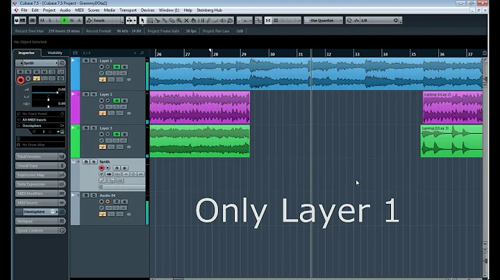Toggle Read automation on Layer 3

coord(117,134)
